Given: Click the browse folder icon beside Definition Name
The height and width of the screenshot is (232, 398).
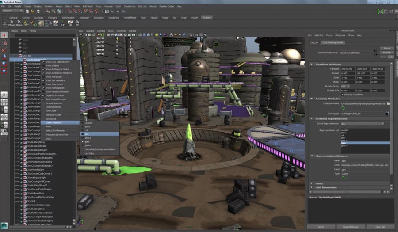Looking at the screenshot, I should tap(388, 103).
